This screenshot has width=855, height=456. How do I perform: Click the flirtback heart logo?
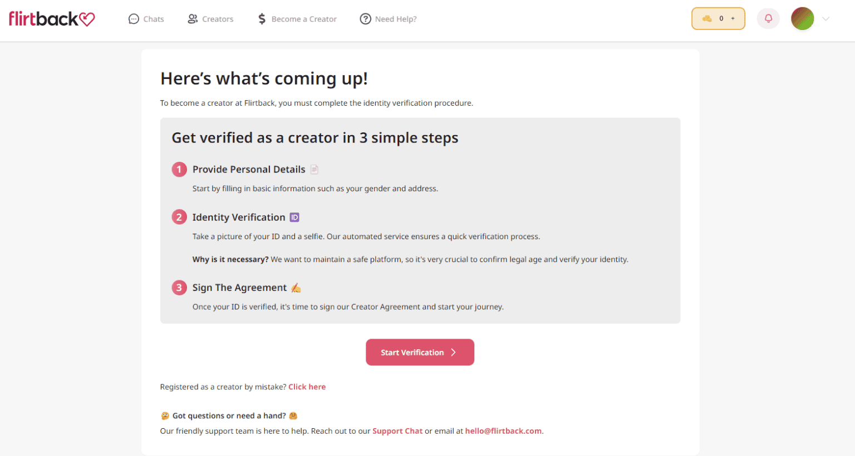pos(52,19)
